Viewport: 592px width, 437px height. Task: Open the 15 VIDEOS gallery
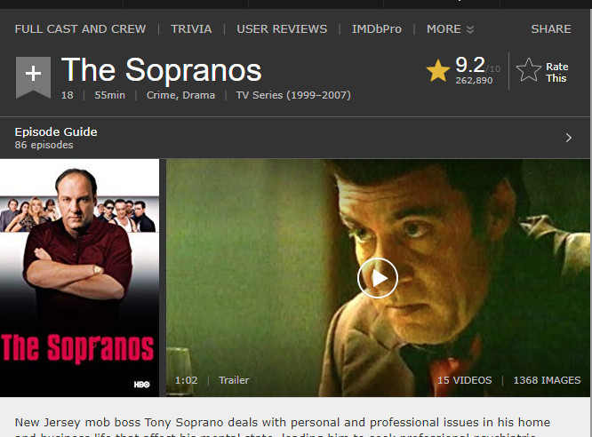[464, 380]
